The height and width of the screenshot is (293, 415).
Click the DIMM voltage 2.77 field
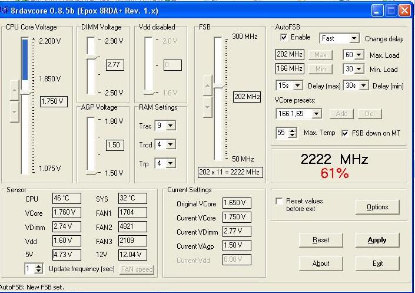(115, 65)
